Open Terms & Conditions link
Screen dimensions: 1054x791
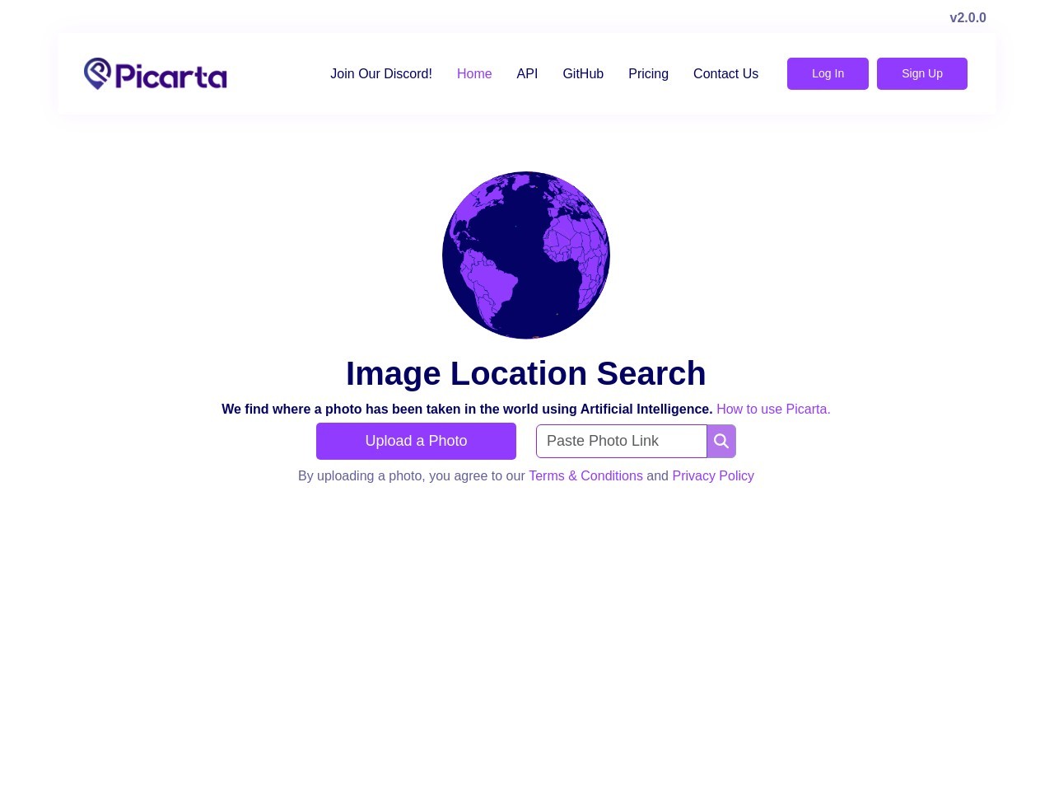(585, 475)
